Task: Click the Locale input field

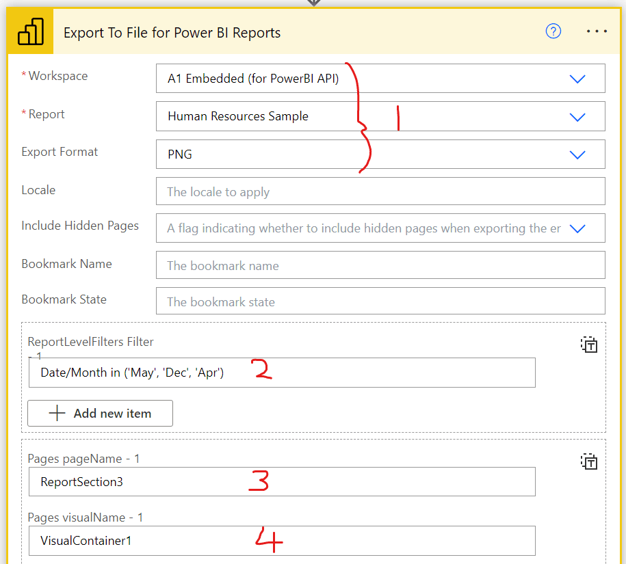Action: tap(380, 191)
